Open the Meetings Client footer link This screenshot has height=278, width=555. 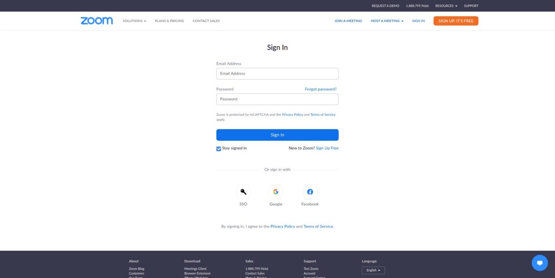pyautogui.click(x=195, y=269)
